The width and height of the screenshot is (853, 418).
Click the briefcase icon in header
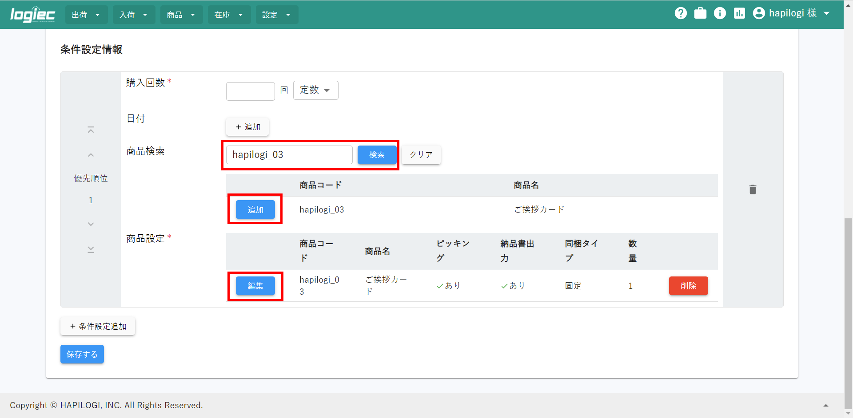pos(700,13)
